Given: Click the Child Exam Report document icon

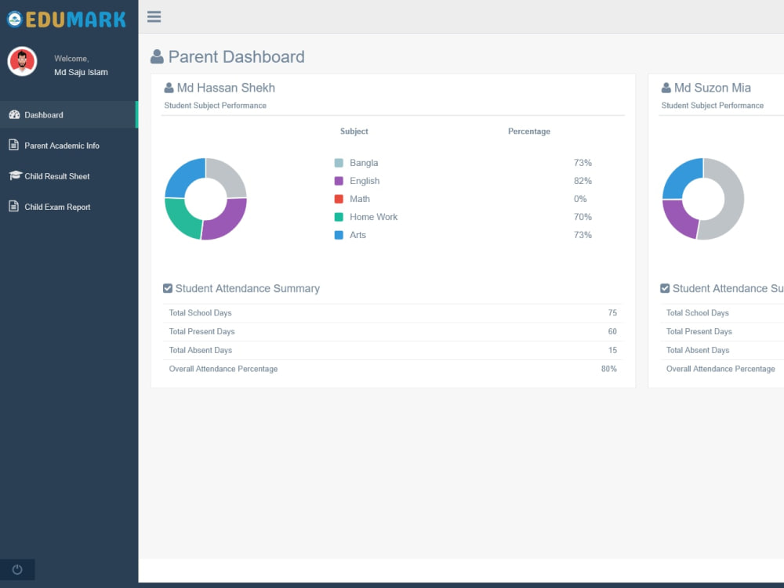Looking at the screenshot, I should tap(14, 206).
